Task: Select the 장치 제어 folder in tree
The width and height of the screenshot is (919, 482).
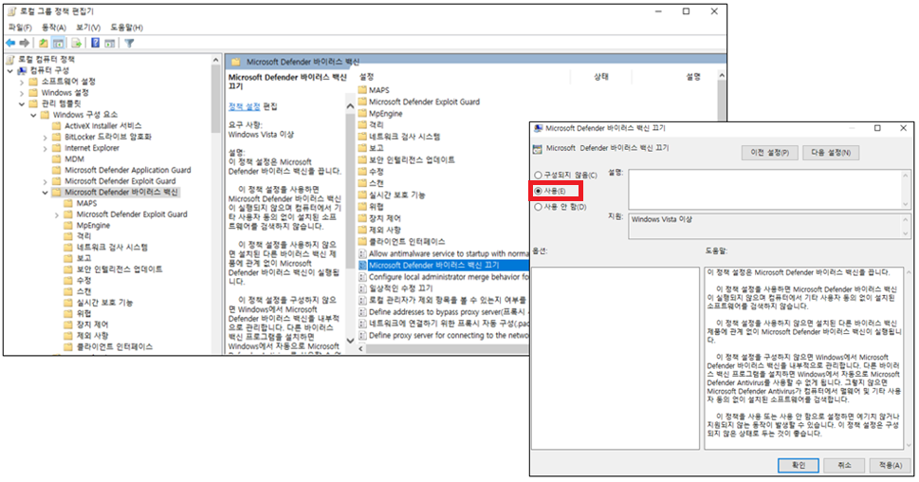Action: coord(93,324)
